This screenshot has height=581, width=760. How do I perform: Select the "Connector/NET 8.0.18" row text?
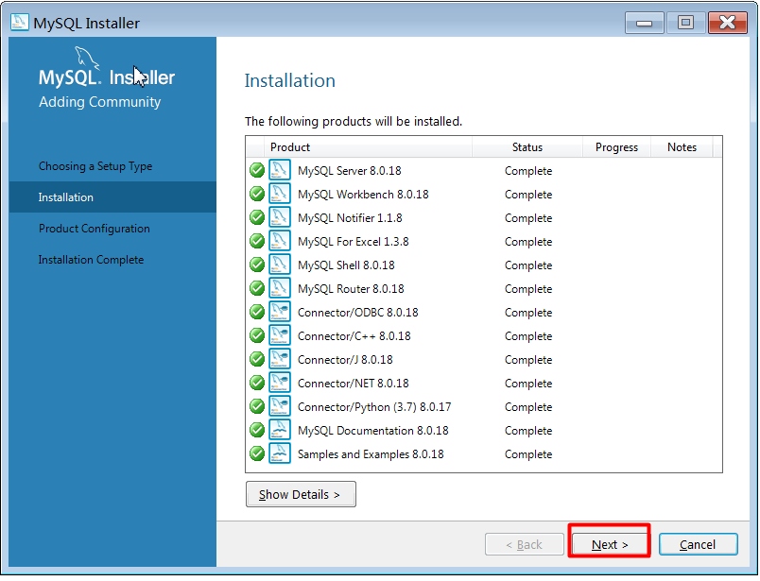[354, 384]
